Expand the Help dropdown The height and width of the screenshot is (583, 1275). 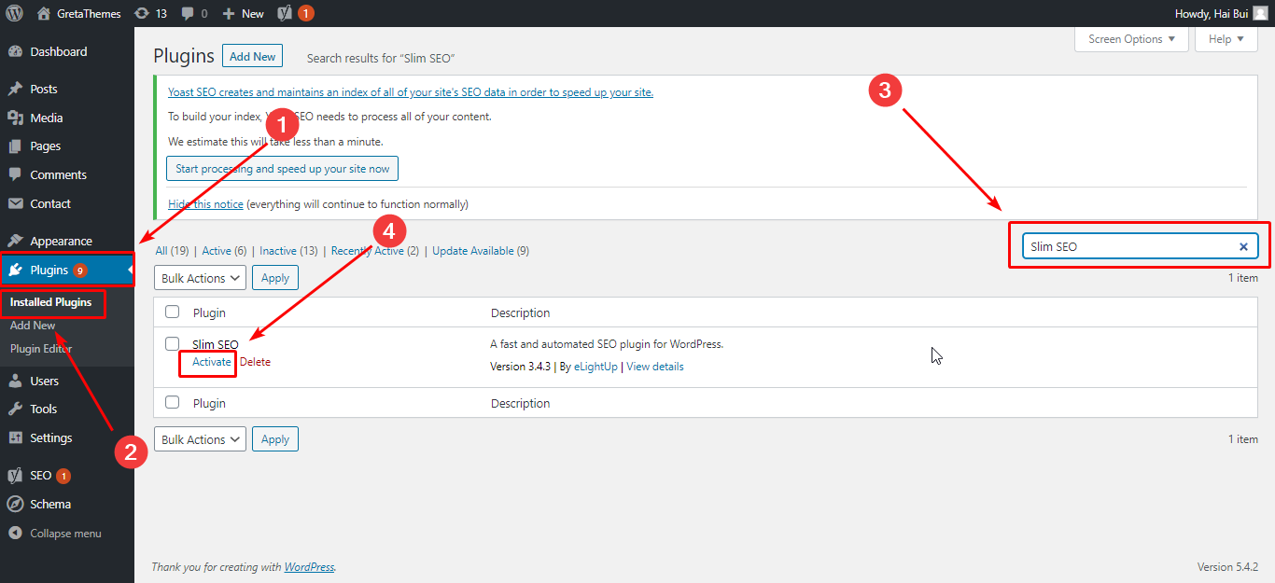[1226, 39]
